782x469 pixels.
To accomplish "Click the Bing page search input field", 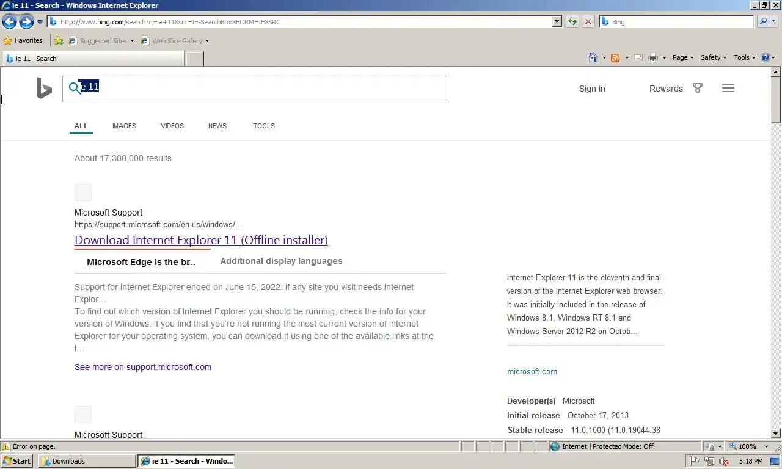I will (x=255, y=89).
